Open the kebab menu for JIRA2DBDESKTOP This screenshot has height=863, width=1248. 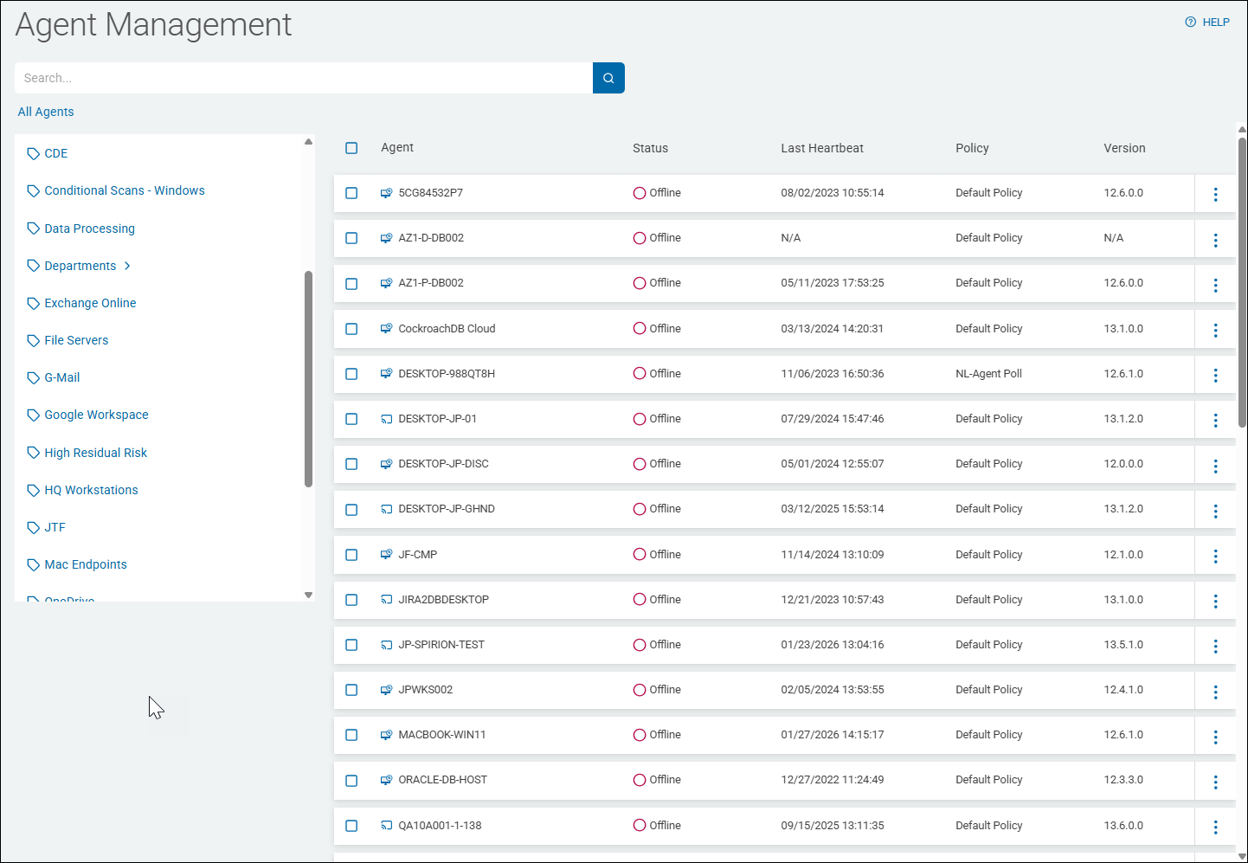point(1215,601)
